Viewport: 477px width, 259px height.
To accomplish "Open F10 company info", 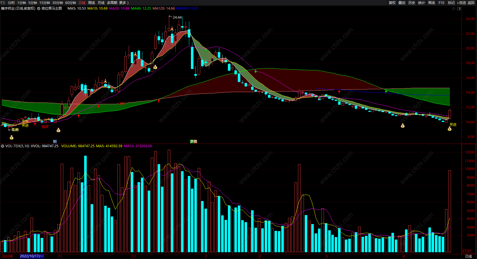I will (x=441, y=3).
